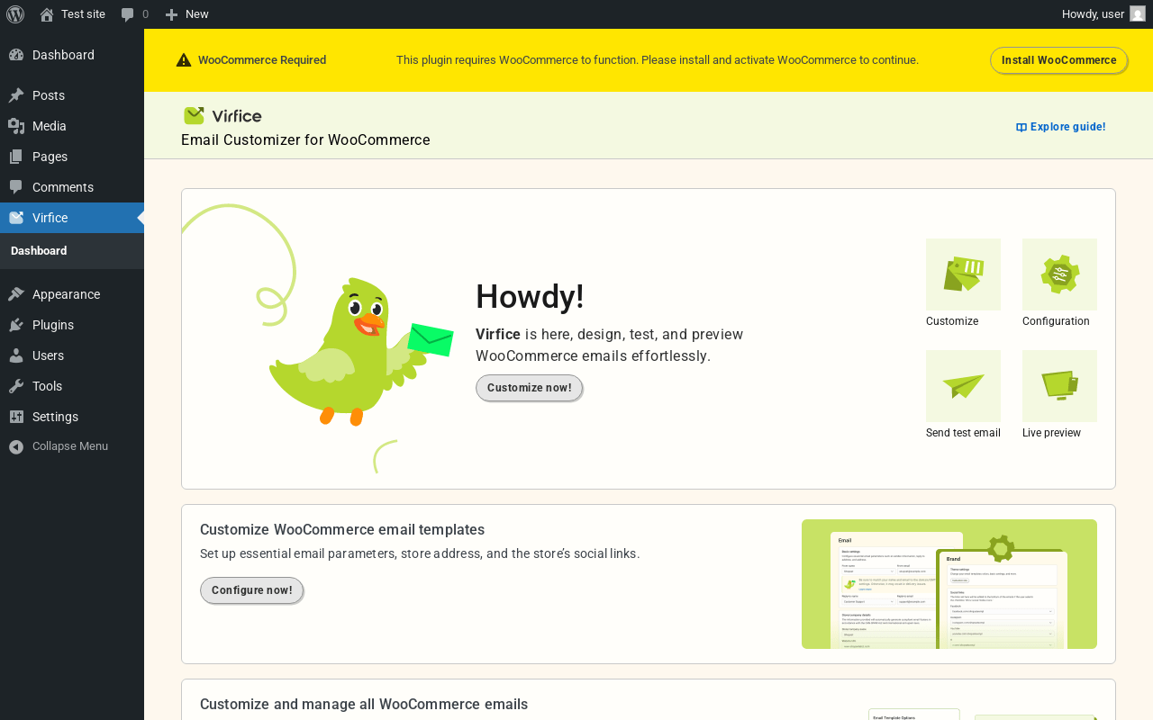Click the Configuration tile label
This screenshot has height=720, width=1153.
[x=1056, y=321]
